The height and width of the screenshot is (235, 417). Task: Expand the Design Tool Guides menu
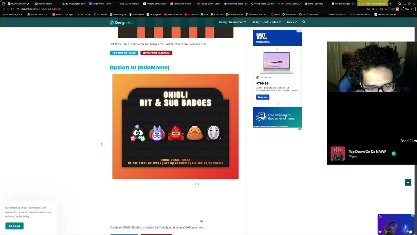point(266,22)
